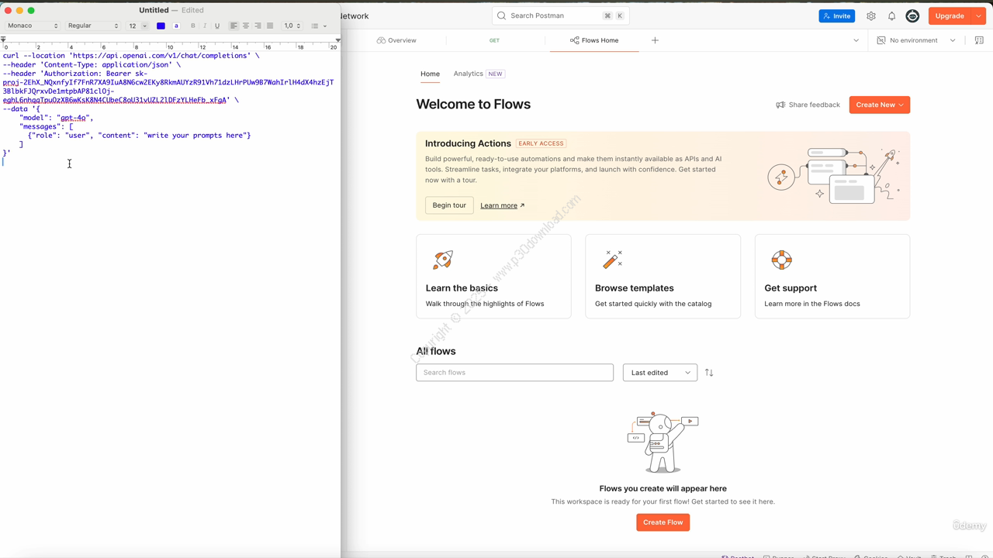This screenshot has height=558, width=993.
Task: Align text right in TextEdit
Action: [258, 26]
